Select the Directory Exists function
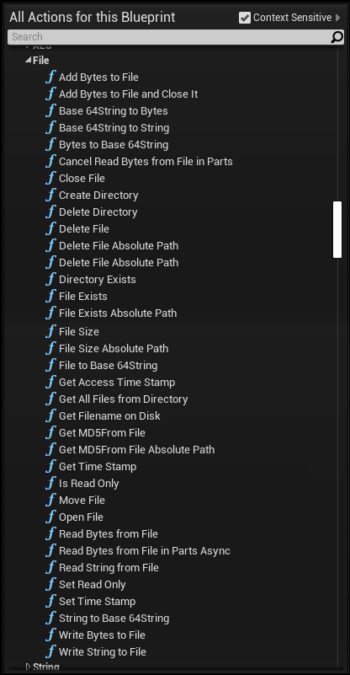The width and height of the screenshot is (350, 675). 97,280
